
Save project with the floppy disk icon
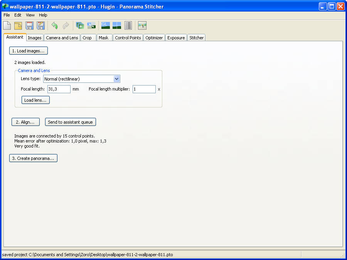click(x=29, y=25)
